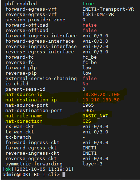Click the nat-destination-port label
This screenshot has height=180, width=140.
(34, 111)
